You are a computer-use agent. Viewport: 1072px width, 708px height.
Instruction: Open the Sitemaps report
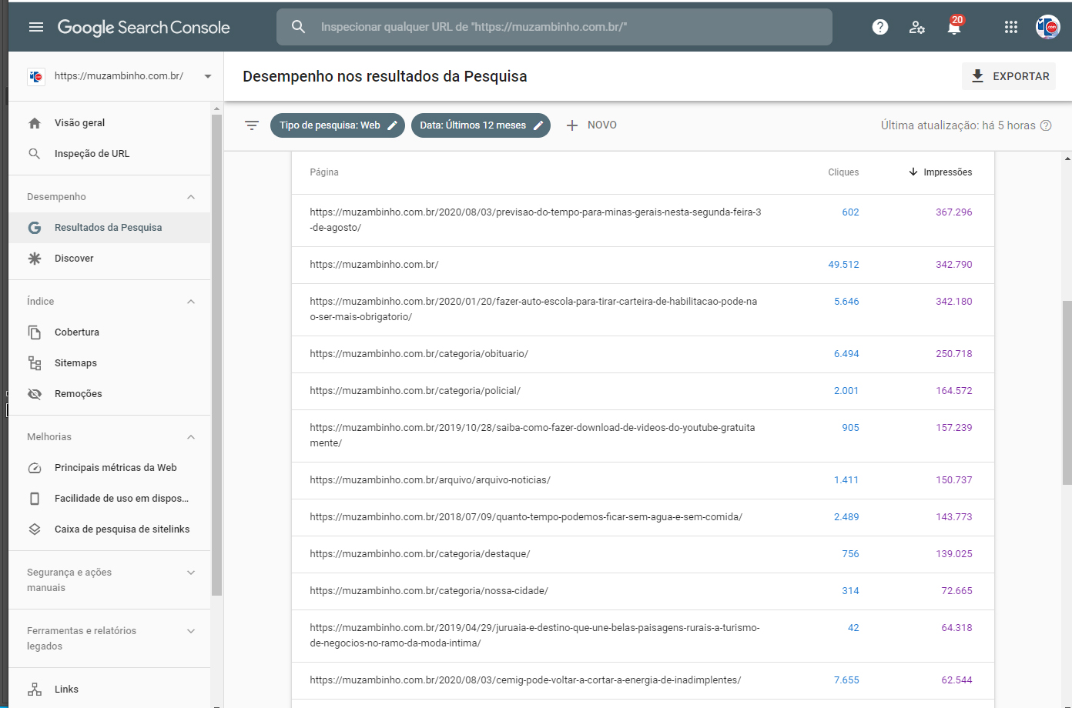[75, 363]
